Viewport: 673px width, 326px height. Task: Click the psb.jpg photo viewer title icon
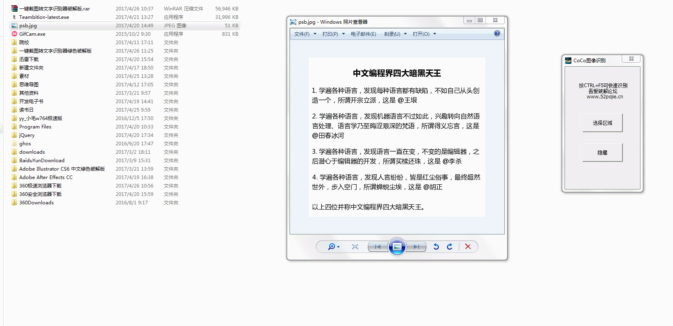(293, 22)
